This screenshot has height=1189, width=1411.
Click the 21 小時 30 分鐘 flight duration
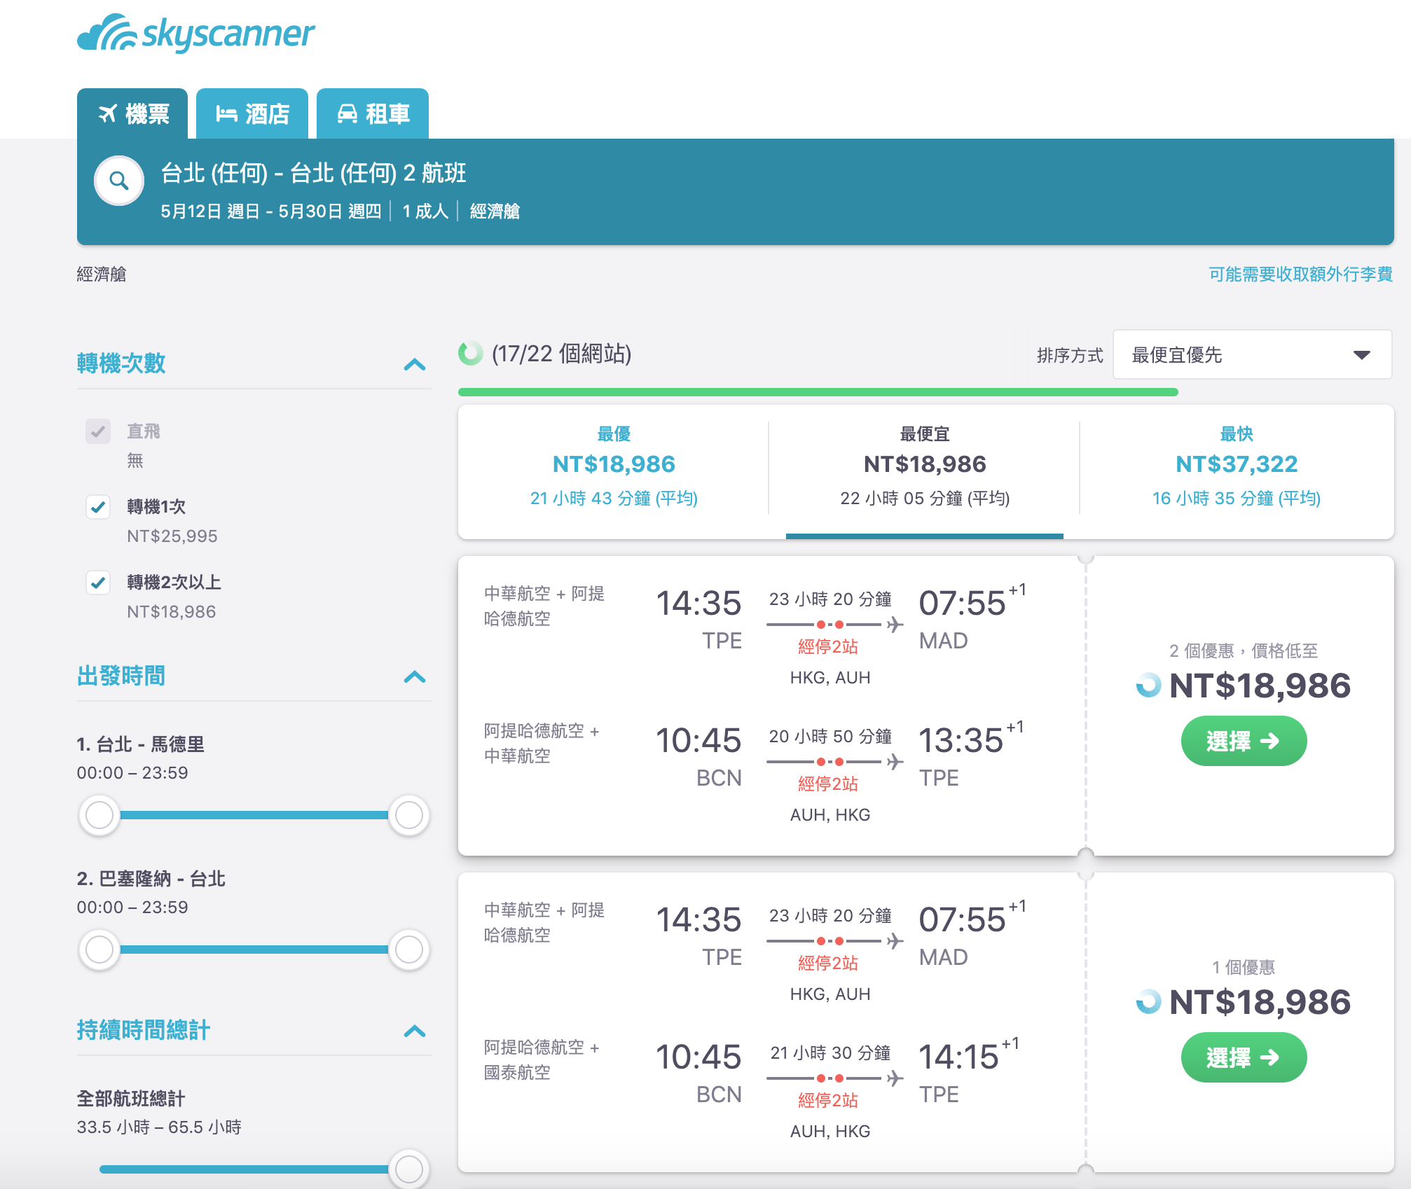830,1053
